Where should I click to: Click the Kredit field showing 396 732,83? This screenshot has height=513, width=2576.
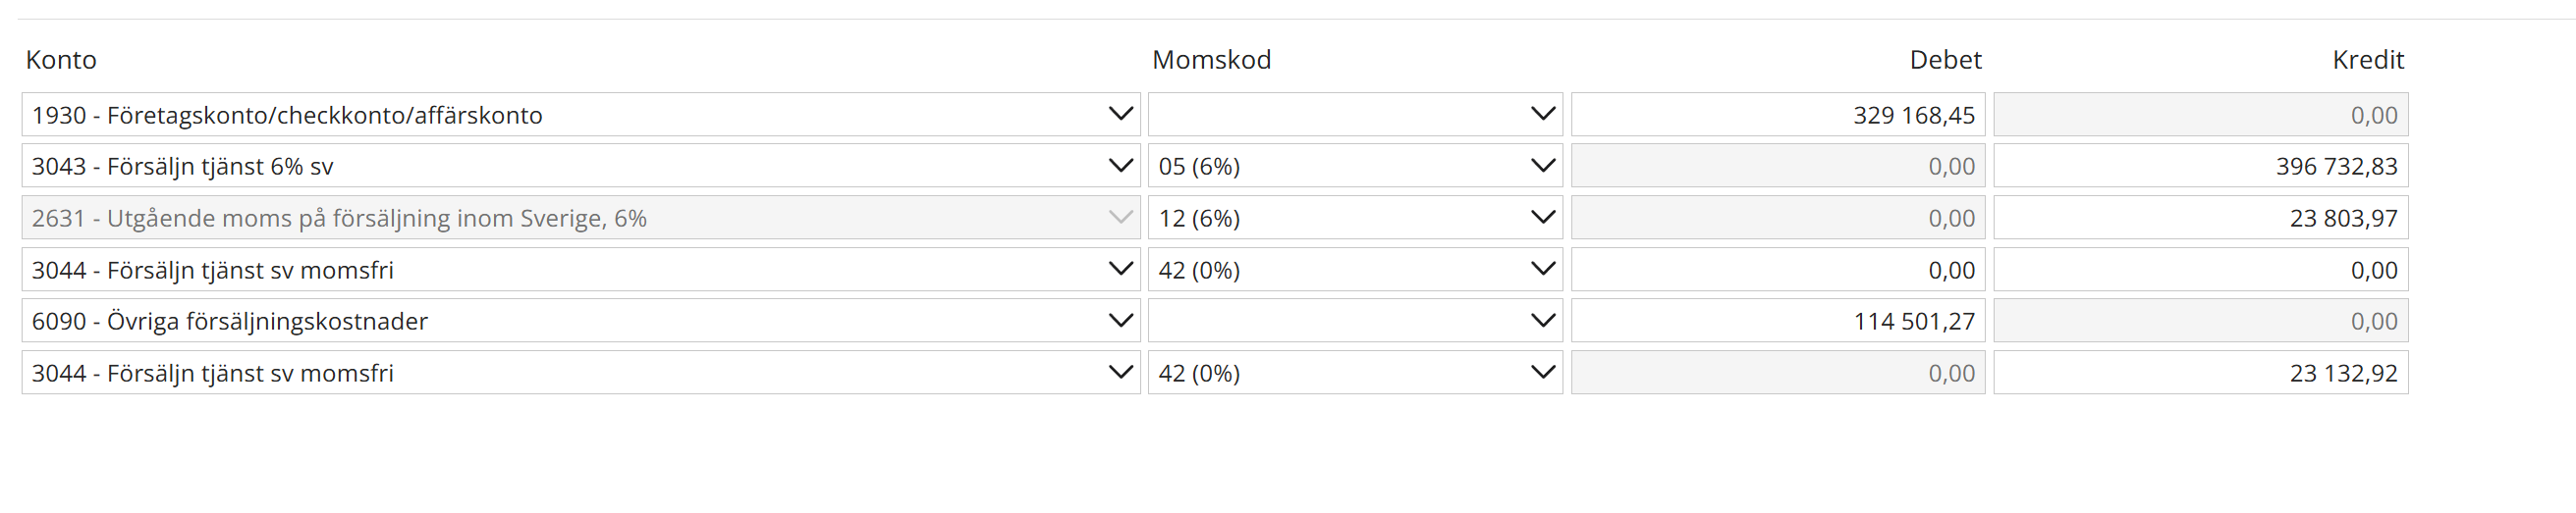pyautogui.click(x=2200, y=166)
